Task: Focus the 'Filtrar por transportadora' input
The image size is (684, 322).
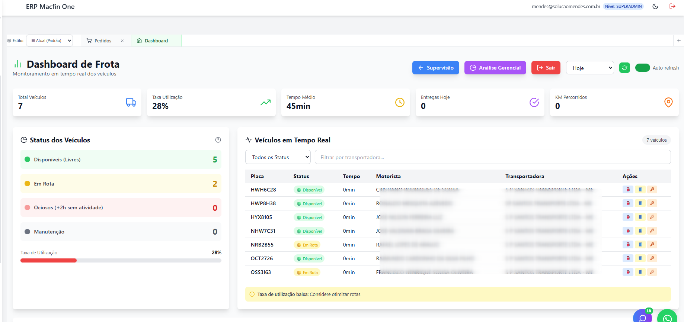Action: pyautogui.click(x=493, y=157)
